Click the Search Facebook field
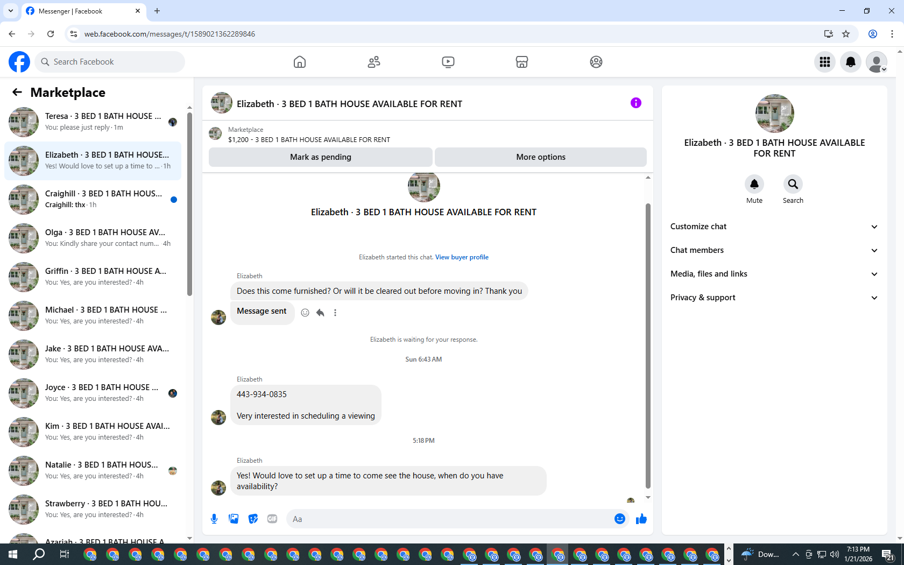Image resolution: width=904 pixels, height=565 pixels. [110, 62]
